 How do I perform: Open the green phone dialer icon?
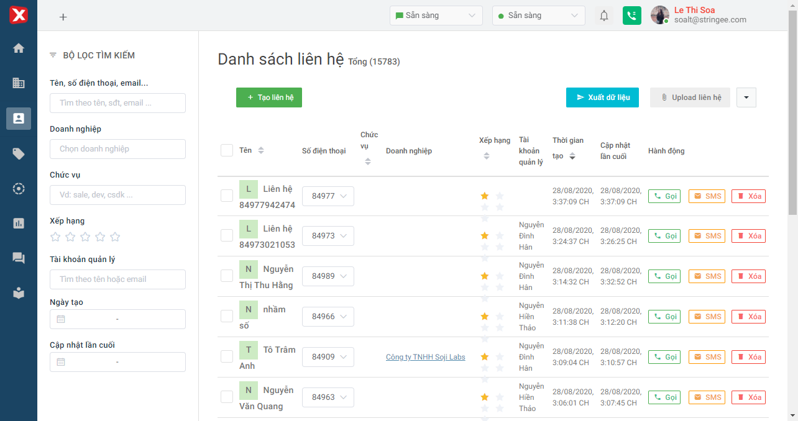(x=631, y=16)
